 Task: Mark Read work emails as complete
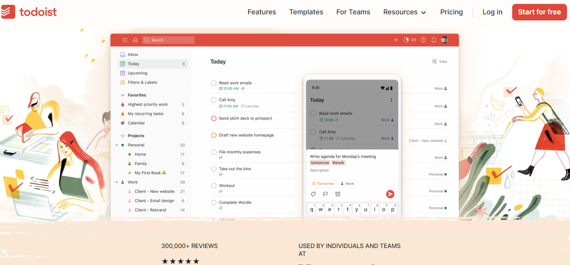213,82
